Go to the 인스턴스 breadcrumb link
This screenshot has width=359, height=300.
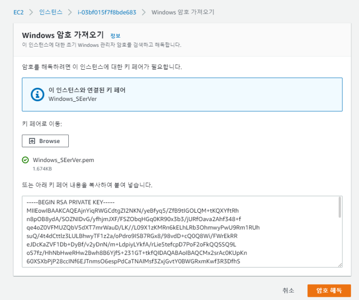(x=51, y=12)
